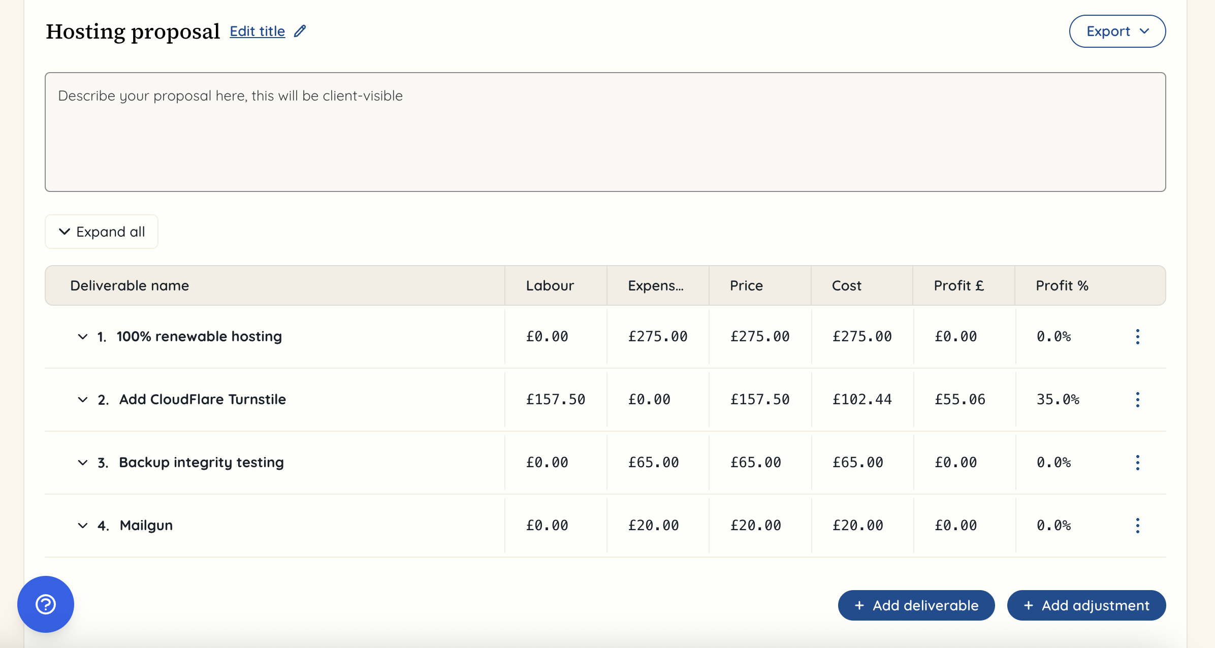Click the plus icon on Add adjustment
This screenshot has width=1215, height=648.
point(1029,605)
